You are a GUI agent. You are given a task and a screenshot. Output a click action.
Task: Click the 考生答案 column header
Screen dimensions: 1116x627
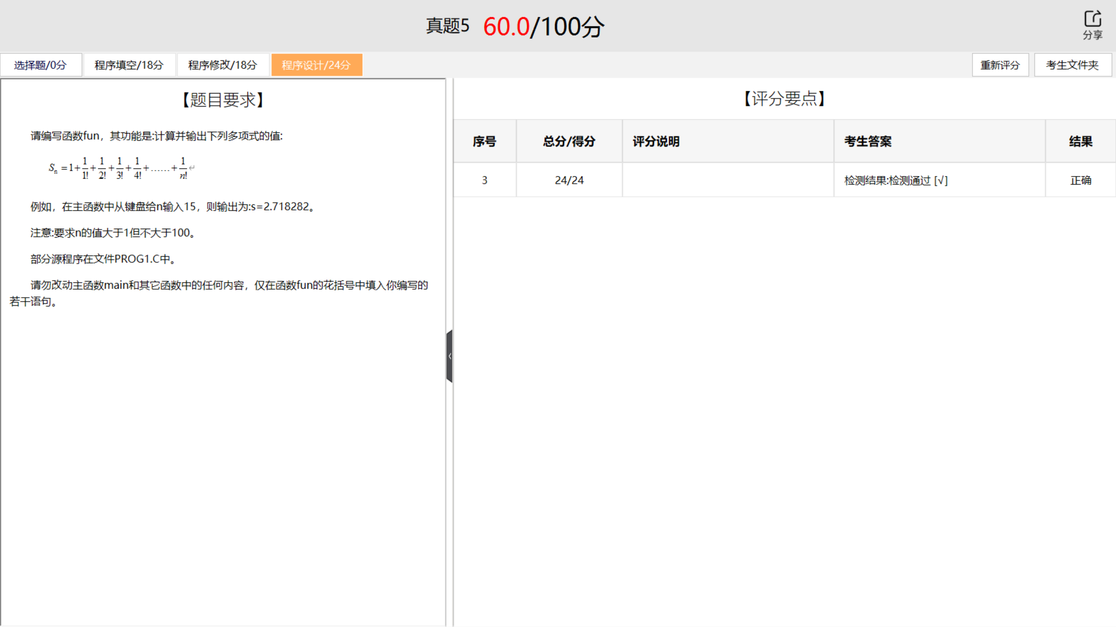939,141
